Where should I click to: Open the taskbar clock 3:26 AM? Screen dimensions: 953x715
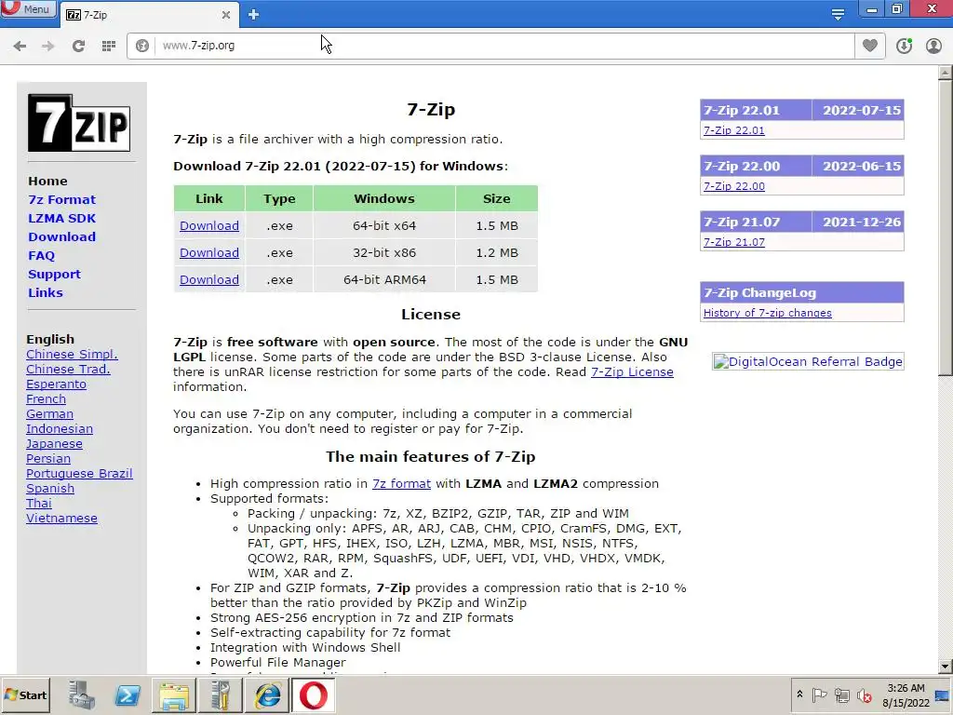point(906,695)
